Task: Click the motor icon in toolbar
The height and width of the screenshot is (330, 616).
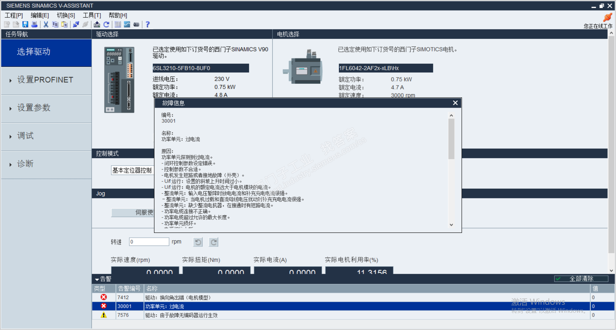Action: point(136,24)
